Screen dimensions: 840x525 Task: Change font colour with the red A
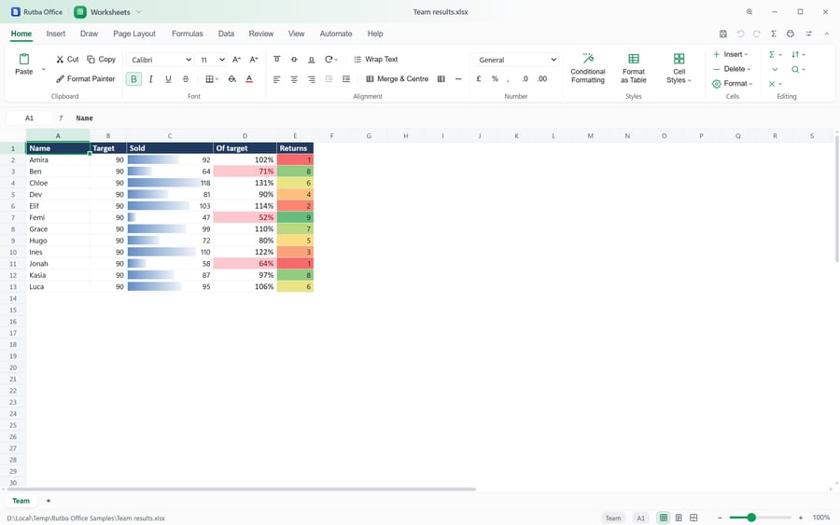pyautogui.click(x=249, y=79)
